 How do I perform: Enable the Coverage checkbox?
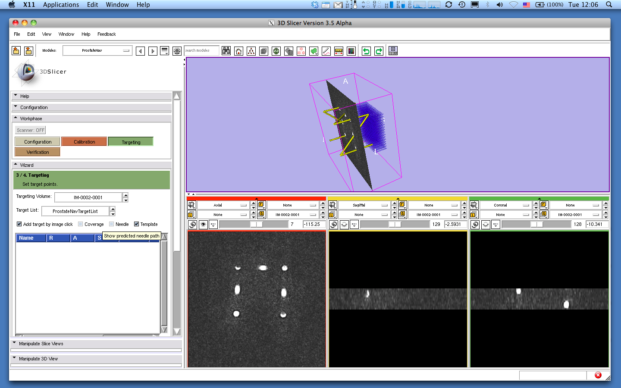coord(81,224)
